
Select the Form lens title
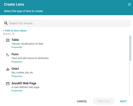click(x=15, y=54)
